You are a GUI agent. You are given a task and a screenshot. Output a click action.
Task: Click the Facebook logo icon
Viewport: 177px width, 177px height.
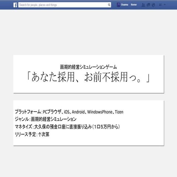(x=15, y=5)
